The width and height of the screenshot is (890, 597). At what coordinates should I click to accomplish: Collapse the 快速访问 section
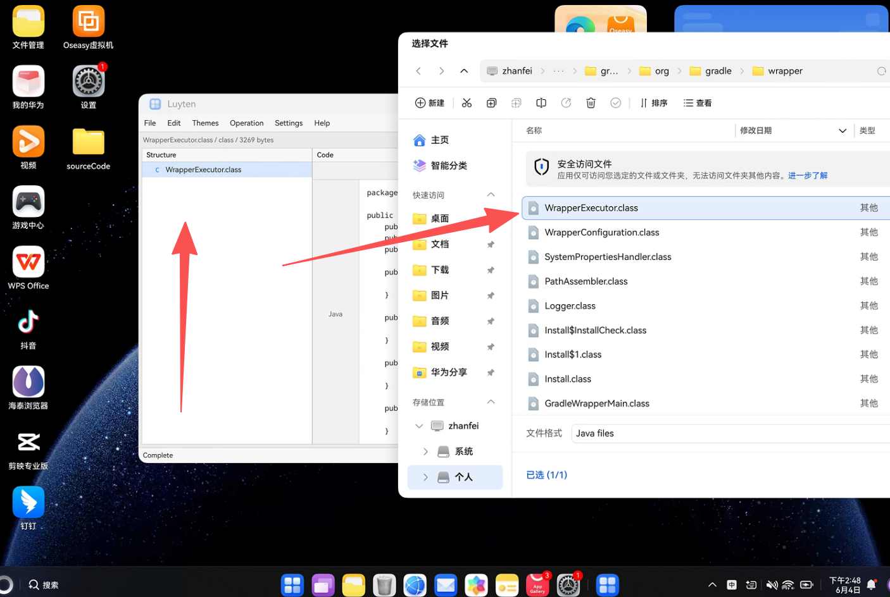pyautogui.click(x=491, y=195)
